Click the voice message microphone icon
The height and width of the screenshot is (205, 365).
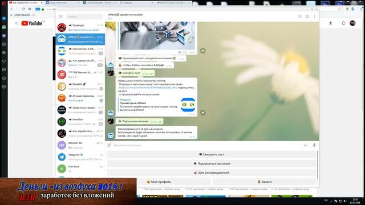[x=314, y=145]
